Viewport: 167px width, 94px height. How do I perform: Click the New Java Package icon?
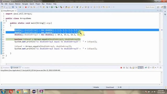pos(66,7)
